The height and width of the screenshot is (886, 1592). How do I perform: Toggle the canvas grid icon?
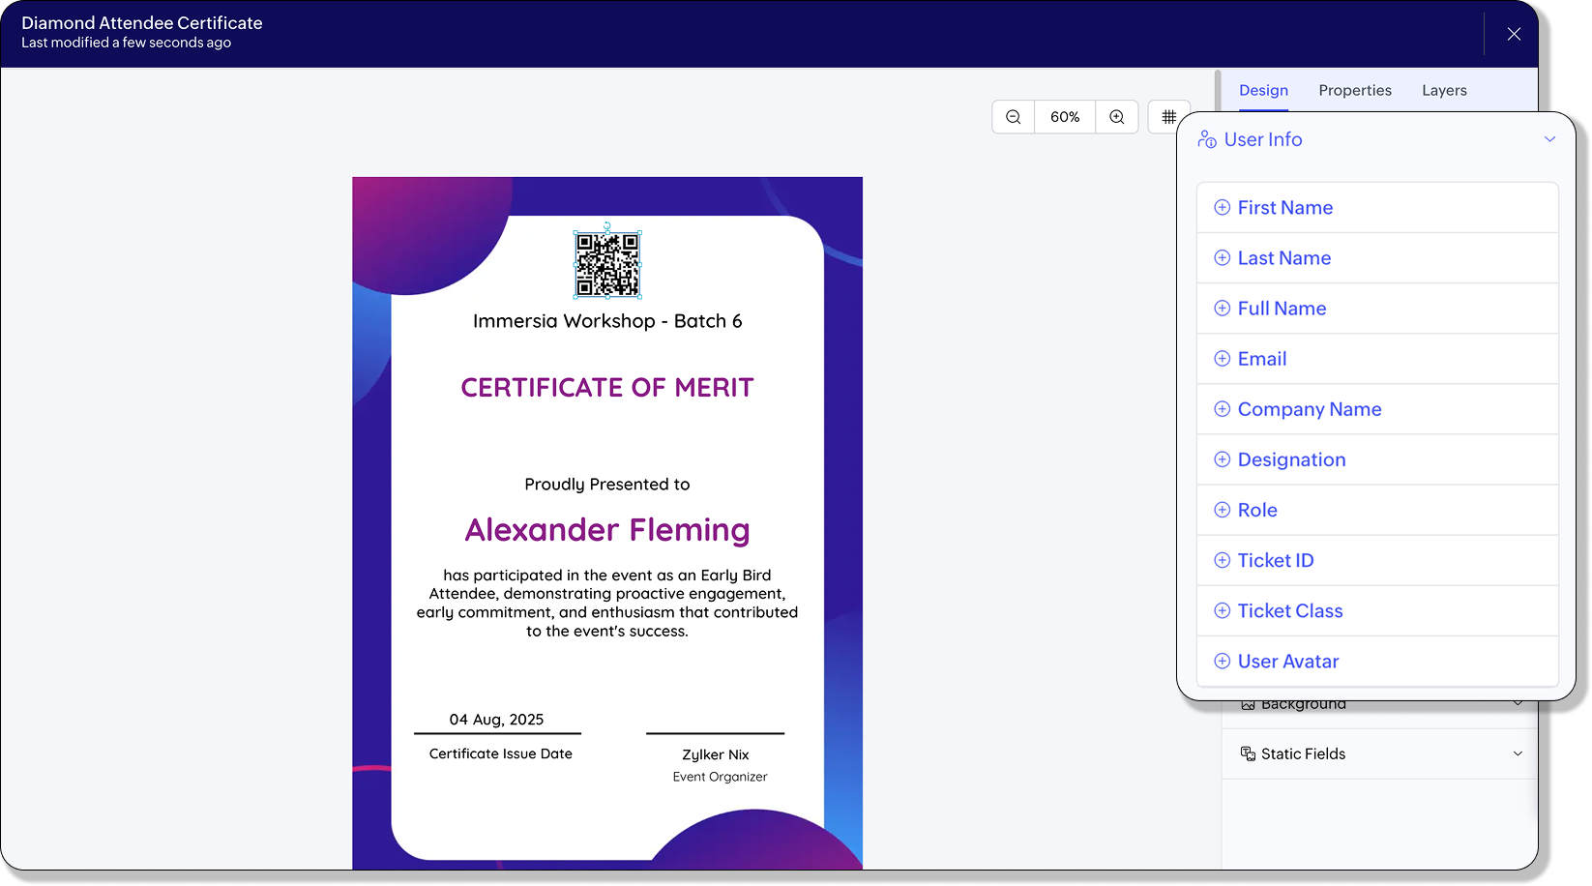(1168, 117)
